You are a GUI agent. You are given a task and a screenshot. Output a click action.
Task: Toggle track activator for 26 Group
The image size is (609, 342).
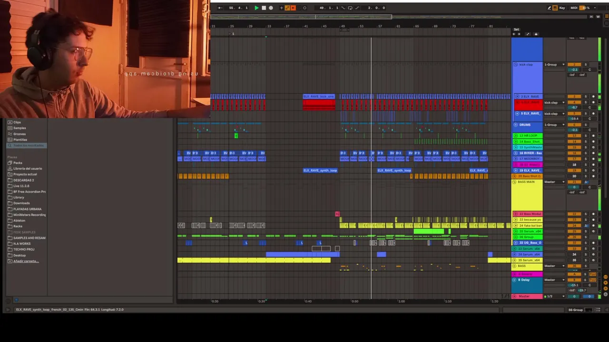[x=574, y=237]
